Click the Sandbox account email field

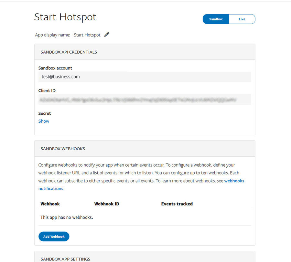coord(145,77)
